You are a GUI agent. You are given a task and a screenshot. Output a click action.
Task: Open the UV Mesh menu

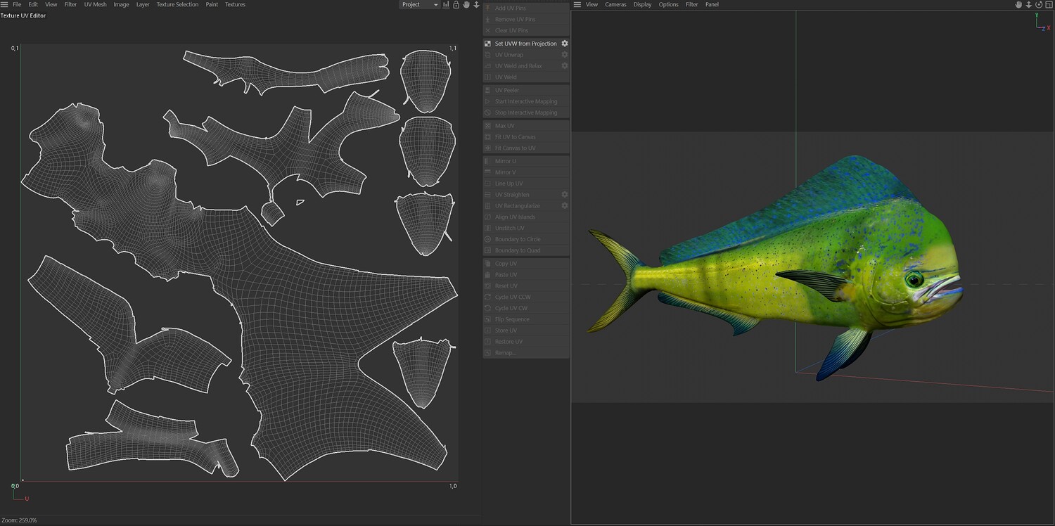95,5
